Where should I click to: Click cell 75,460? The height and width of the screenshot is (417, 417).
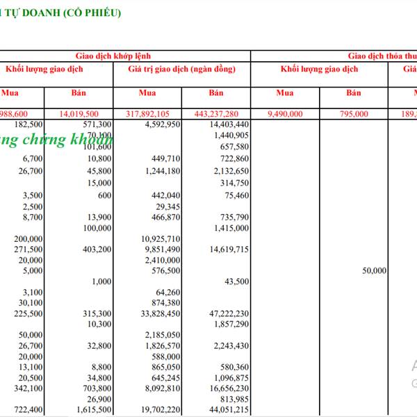(x=237, y=195)
